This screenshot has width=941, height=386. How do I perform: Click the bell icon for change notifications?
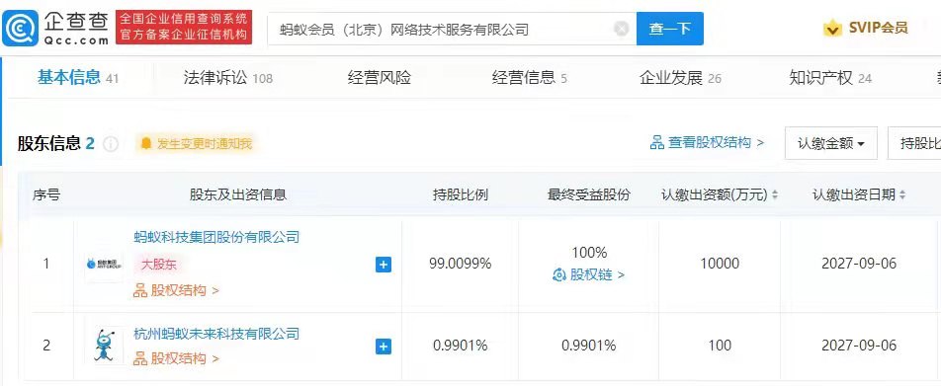point(146,143)
